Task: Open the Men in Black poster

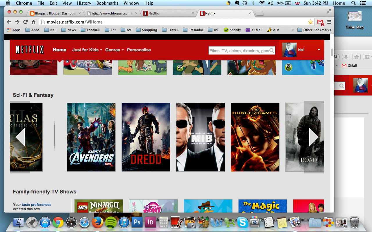Action: (x=201, y=137)
